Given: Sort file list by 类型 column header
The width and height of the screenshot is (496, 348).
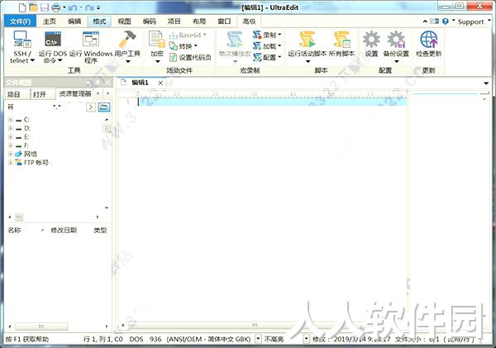Looking at the screenshot, I should coord(100,231).
